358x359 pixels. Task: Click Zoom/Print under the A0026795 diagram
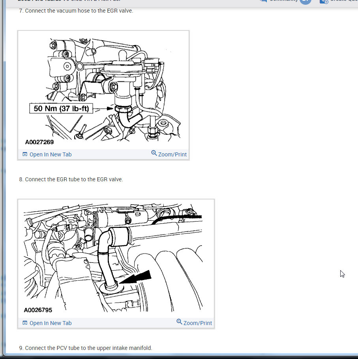pyautogui.click(x=194, y=323)
